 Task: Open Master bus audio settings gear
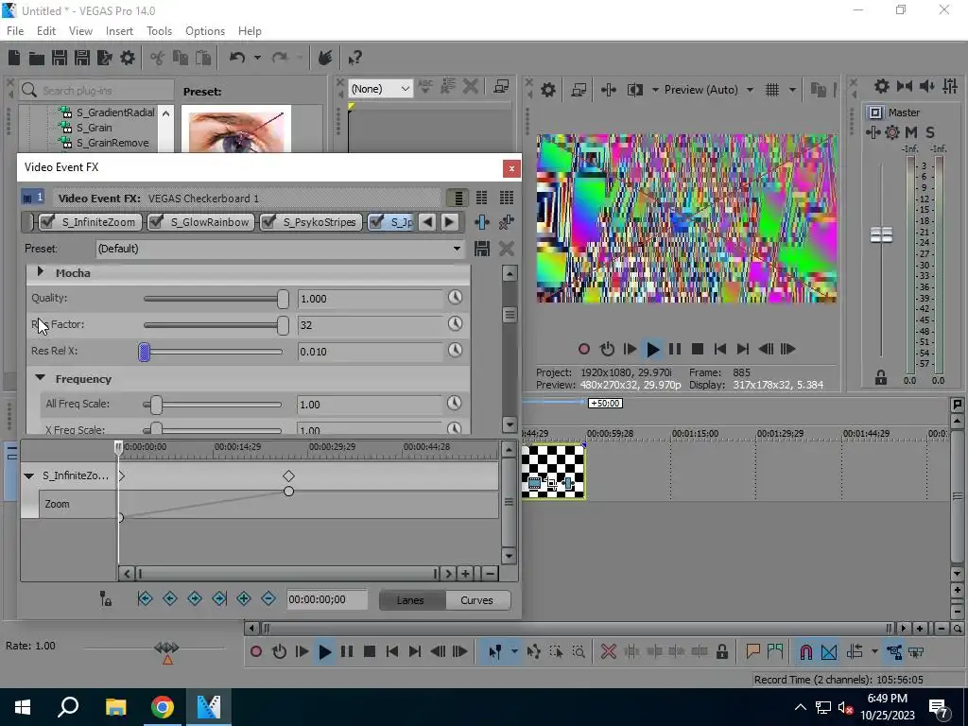click(882, 86)
